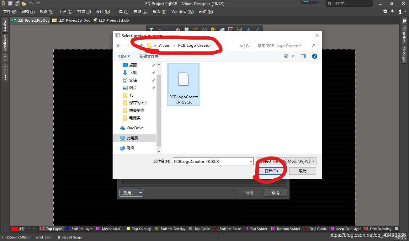Go back with the dialog back arrow

coord(119,46)
